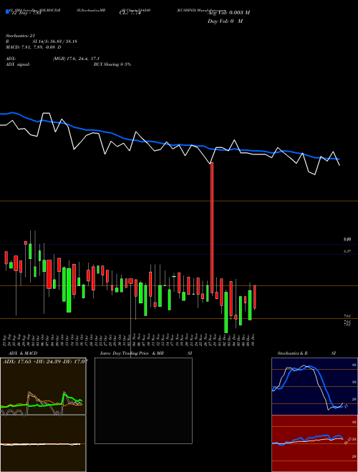Click the last red candlestick on the right

point(255,297)
